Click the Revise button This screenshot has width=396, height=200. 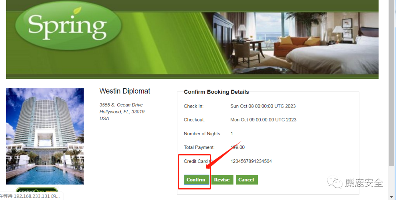[222, 180]
